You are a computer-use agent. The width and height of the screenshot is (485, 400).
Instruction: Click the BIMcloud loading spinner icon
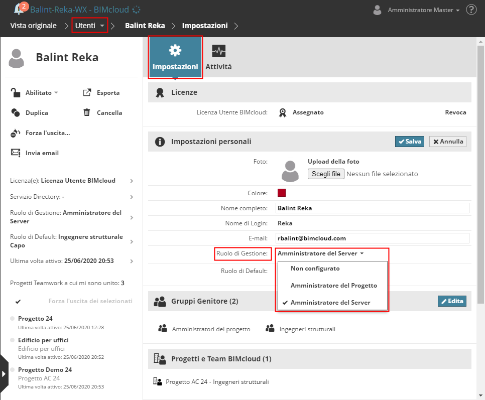[x=136, y=10]
